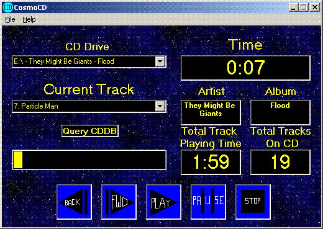The width and height of the screenshot is (323, 229).
Task: Minimize the CosmoCD window
Action: pos(293,7)
